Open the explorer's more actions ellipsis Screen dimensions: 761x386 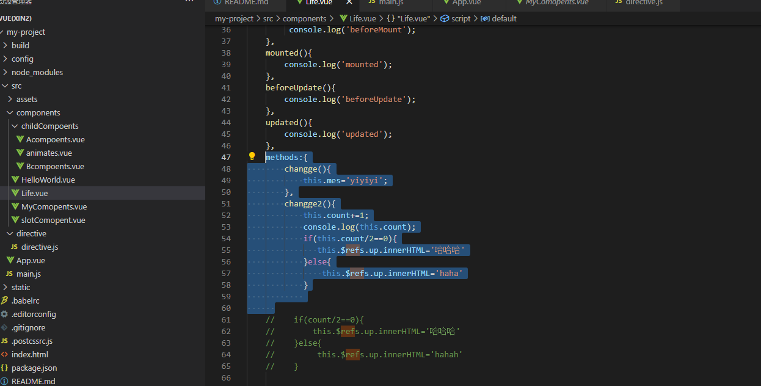click(x=189, y=2)
